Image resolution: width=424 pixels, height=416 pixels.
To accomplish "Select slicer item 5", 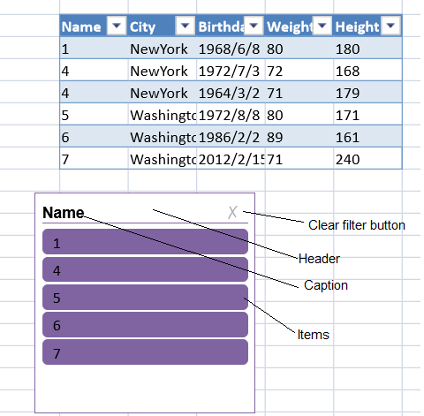I will click(145, 297).
